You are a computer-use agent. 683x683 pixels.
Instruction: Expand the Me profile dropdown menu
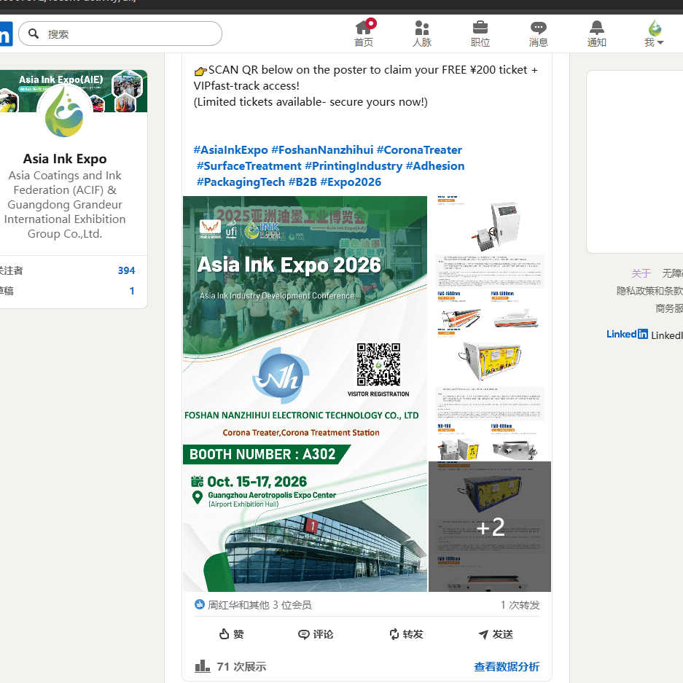[655, 34]
